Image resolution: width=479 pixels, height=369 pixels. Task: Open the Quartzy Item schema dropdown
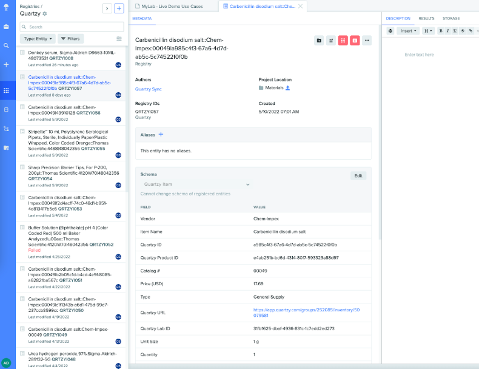(x=196, y=184)
